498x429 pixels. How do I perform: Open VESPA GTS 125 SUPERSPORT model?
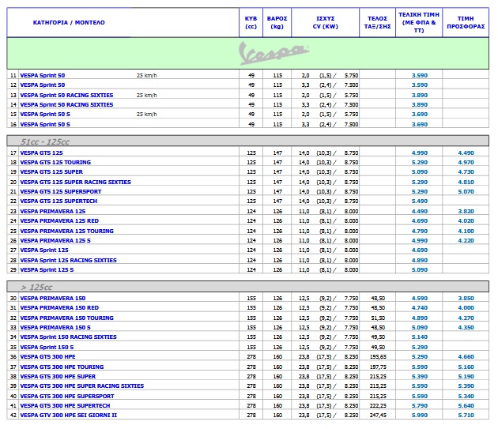pos(61,192)
